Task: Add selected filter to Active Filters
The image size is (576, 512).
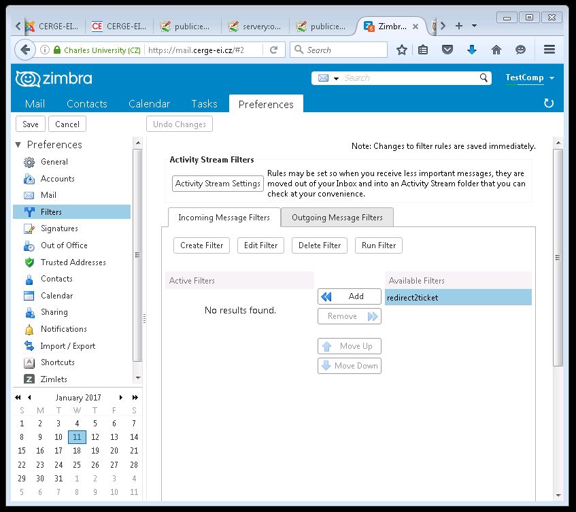Action: [x=350, y=296]
